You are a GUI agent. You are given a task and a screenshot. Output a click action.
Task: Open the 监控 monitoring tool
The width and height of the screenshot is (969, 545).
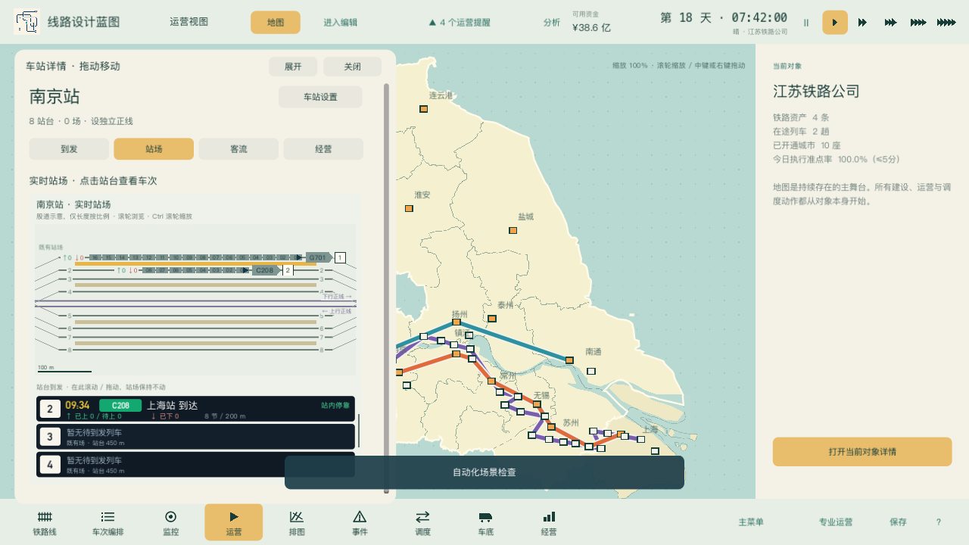[x=170, y=522]
